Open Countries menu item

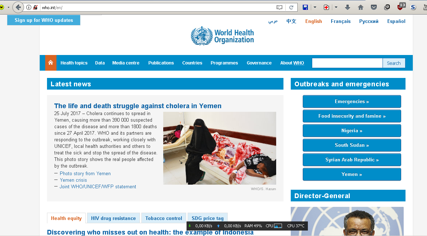pyautogui.click(x=192, y=63)
